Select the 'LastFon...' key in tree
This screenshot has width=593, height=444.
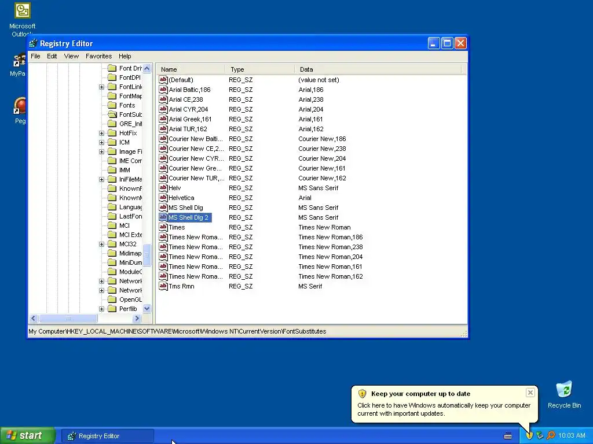[130, 216]
